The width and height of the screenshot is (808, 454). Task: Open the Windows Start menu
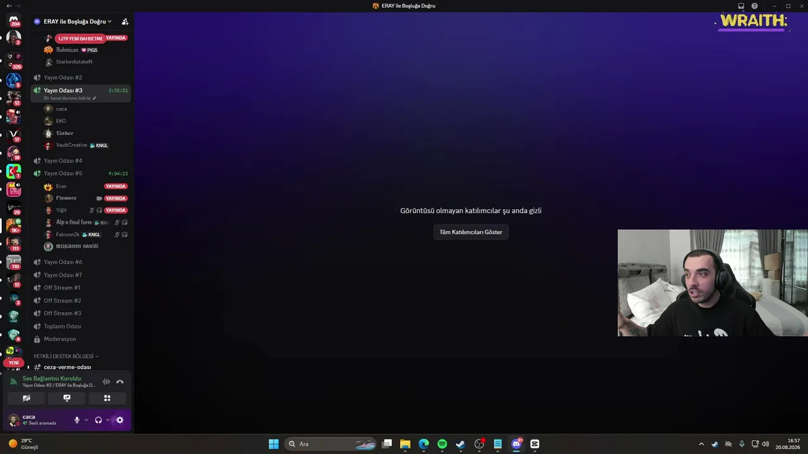point(273,444)
